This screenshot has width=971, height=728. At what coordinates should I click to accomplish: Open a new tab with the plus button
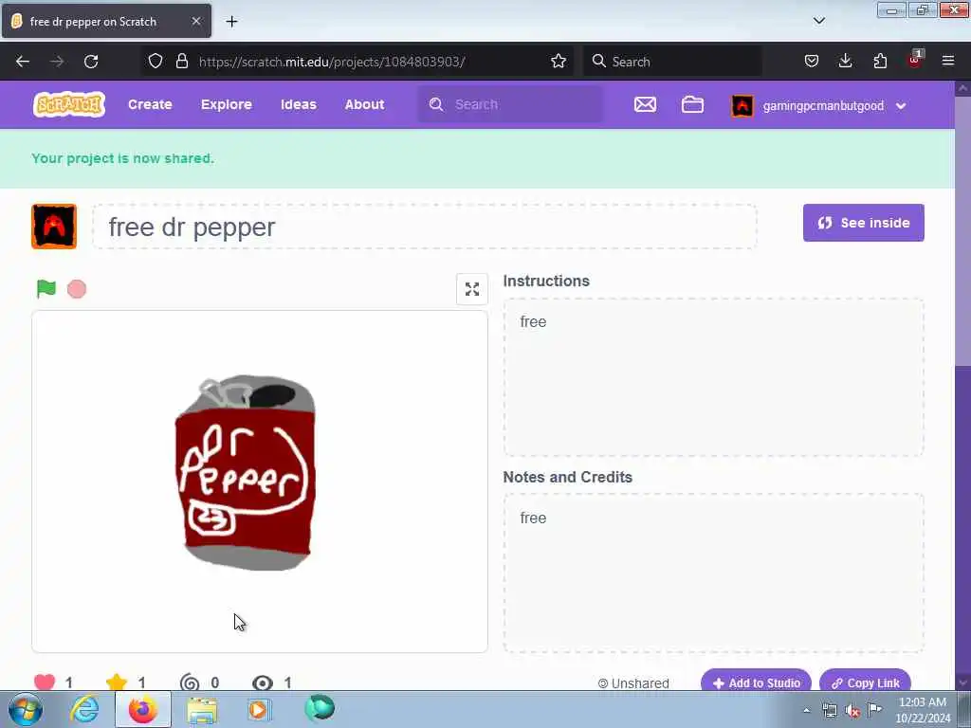tap(231, 21)
